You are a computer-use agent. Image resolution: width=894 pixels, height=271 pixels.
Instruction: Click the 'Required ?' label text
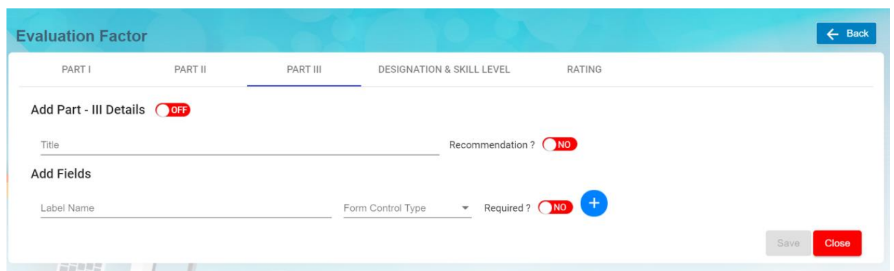pyautogui.click(x=508, y=208)
